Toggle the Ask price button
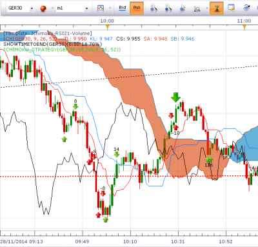Screen dimensions: 258x247 pyautogui.click(x=137, y=8)
